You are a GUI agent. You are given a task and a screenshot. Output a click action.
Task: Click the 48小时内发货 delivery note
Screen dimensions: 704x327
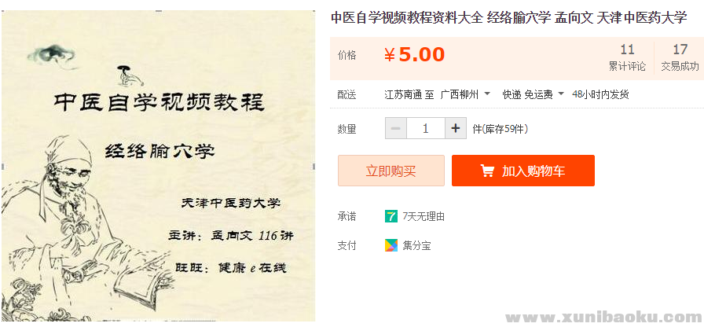[600, 94]
